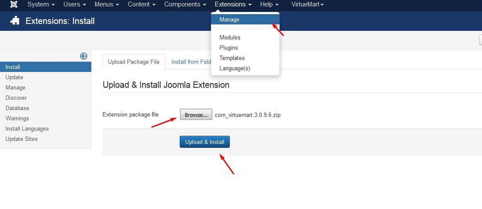
Task: Choose Modules from the Extensions dropdown
Action: coord(230,38)
